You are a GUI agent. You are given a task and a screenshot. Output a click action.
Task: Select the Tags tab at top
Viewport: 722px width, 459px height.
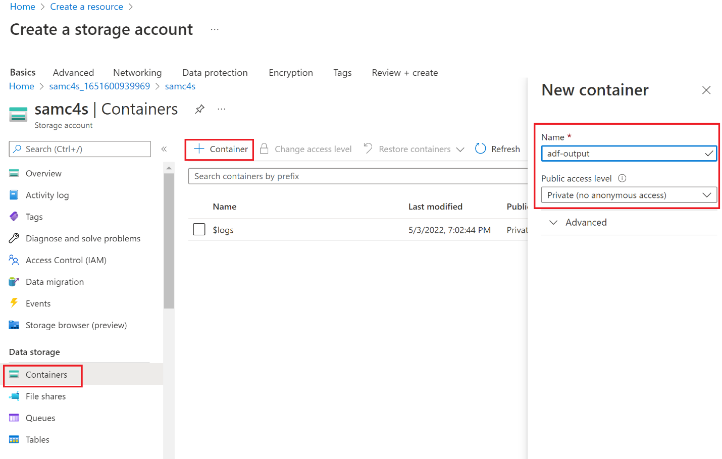click(x=342, y=73)
